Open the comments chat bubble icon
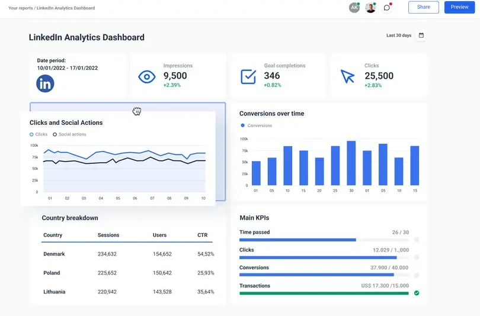The width and height of the screenshot is (480, 316). [x=387, y=8]
